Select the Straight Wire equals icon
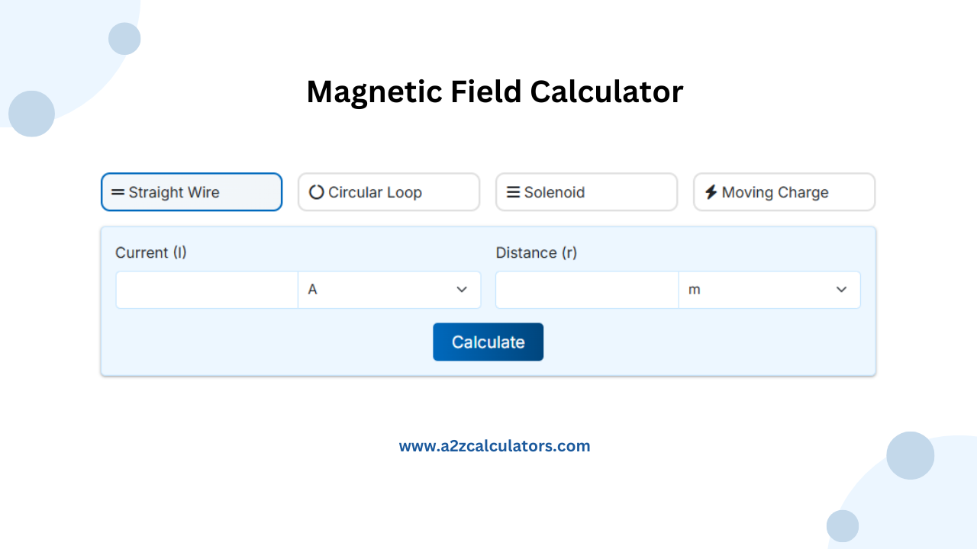 pos(118,192)
